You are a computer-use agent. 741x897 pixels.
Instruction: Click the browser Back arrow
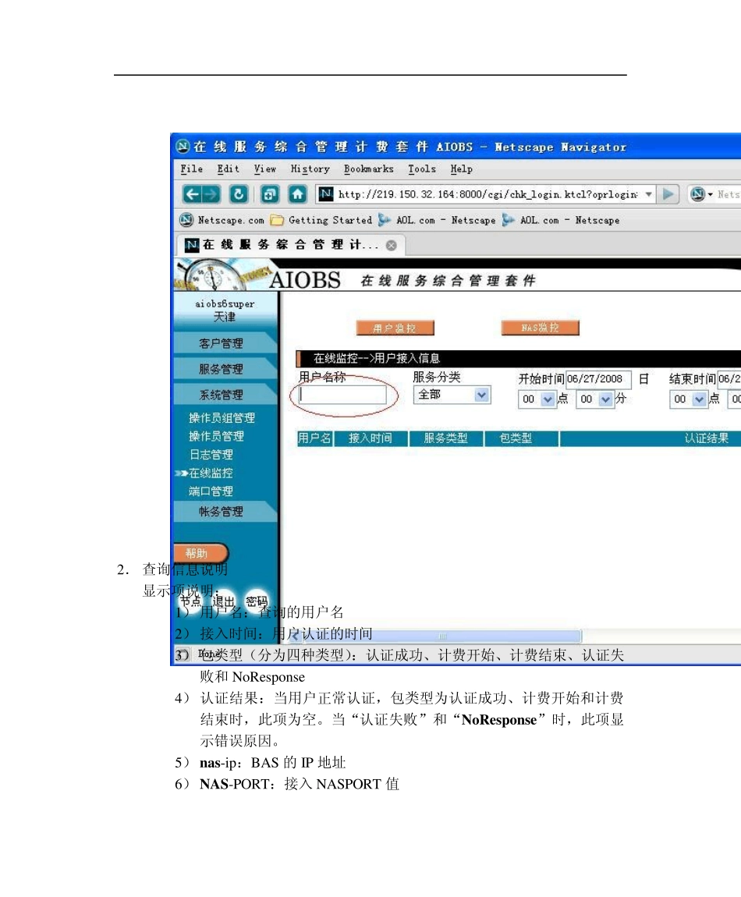pos(192,194)
